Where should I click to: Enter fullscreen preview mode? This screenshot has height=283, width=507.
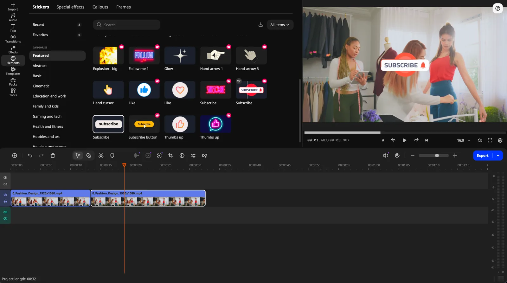click(490, 140)
